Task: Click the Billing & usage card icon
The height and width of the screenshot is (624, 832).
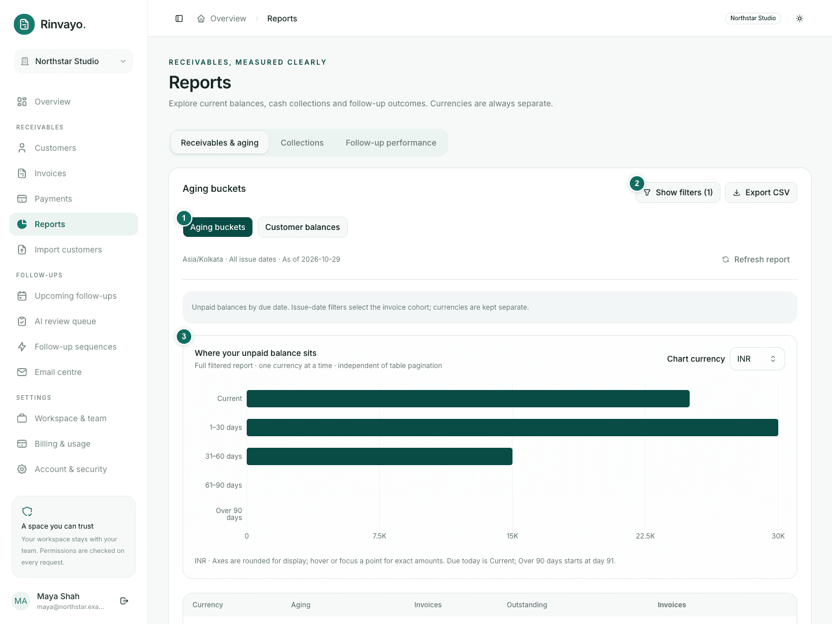Action: [22, 444]
